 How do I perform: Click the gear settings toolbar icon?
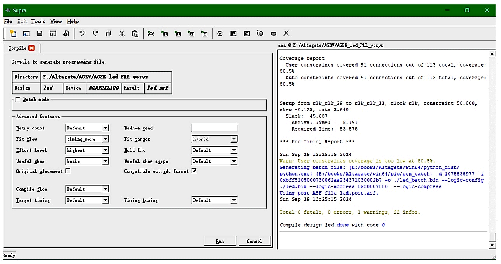66,34
